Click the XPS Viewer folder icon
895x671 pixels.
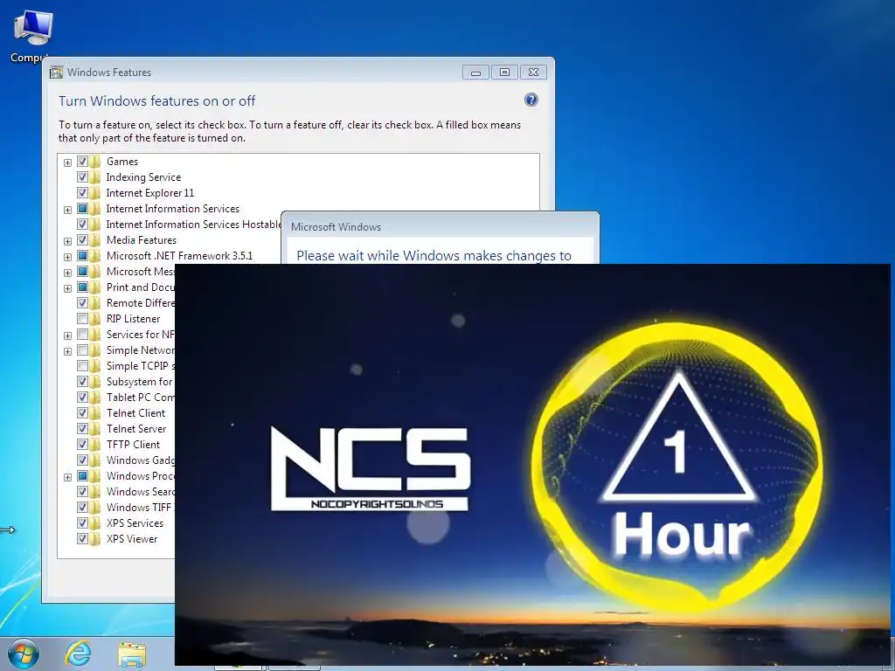point(94,538)
